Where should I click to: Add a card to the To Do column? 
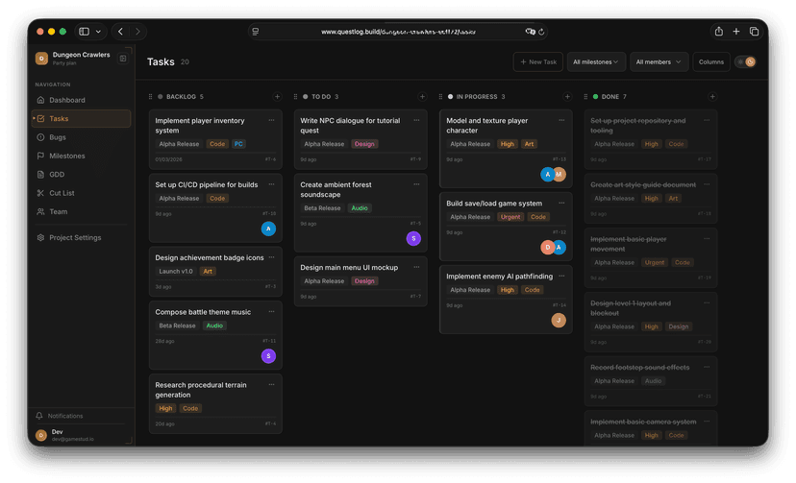(x=422, y=96)
